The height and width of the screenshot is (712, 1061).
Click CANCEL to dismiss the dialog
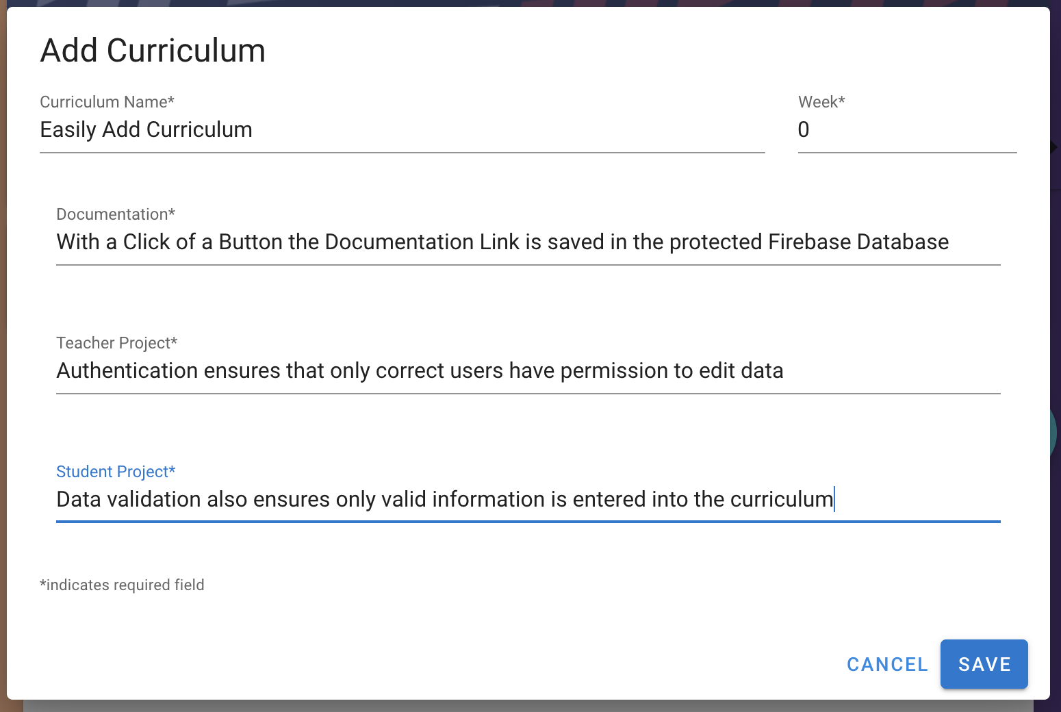(x=887, y=664)
